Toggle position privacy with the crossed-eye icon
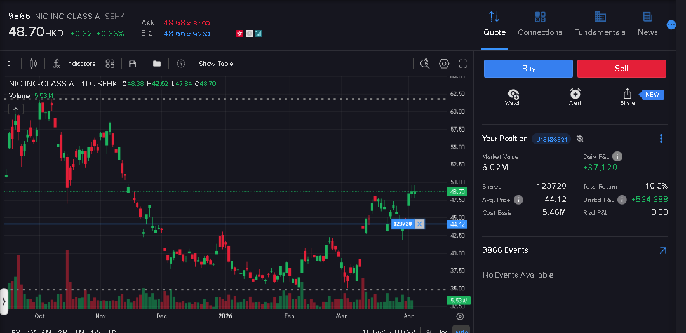This screenshot has height=333, width=686. click(580, 139)
